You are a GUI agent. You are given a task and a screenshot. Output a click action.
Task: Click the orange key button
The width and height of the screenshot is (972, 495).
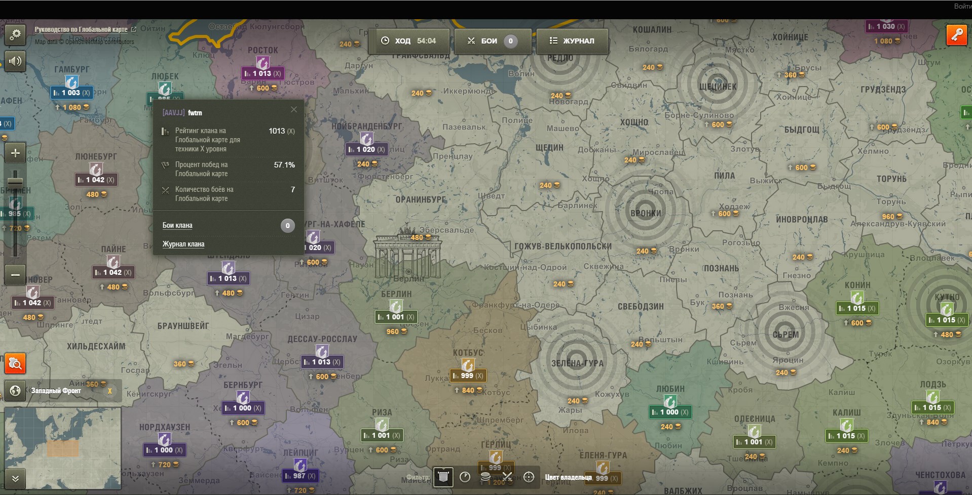(x=956, y=34)
